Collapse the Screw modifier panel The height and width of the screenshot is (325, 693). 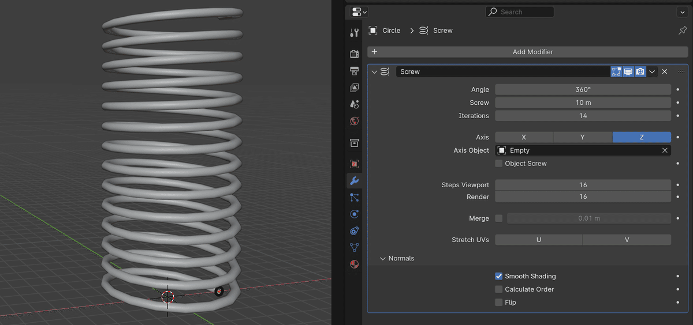coord(374,72)
